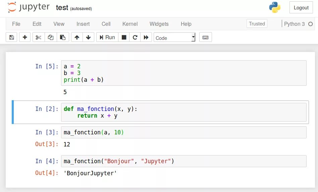Save the notebook with the floppy disk icon
The image size is (318, 192).
(11, 38)
